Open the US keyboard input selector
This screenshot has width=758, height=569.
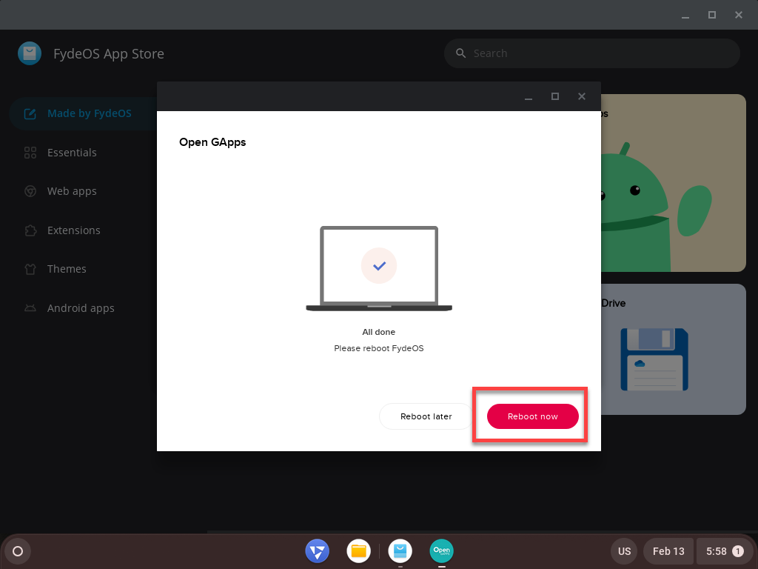click(624, 551)
